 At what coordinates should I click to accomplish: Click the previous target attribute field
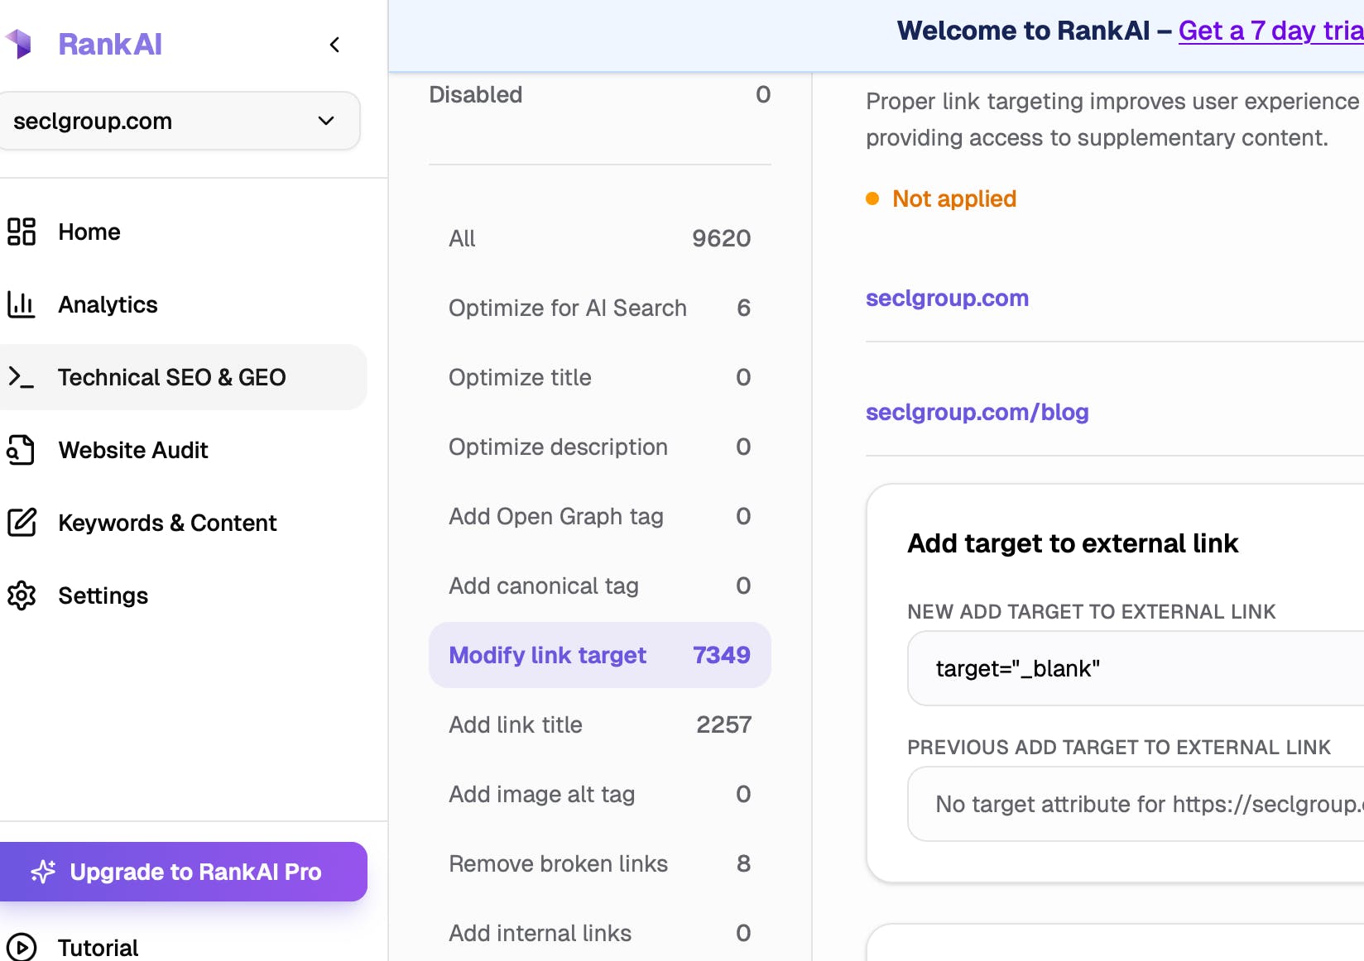(1134, 804)
